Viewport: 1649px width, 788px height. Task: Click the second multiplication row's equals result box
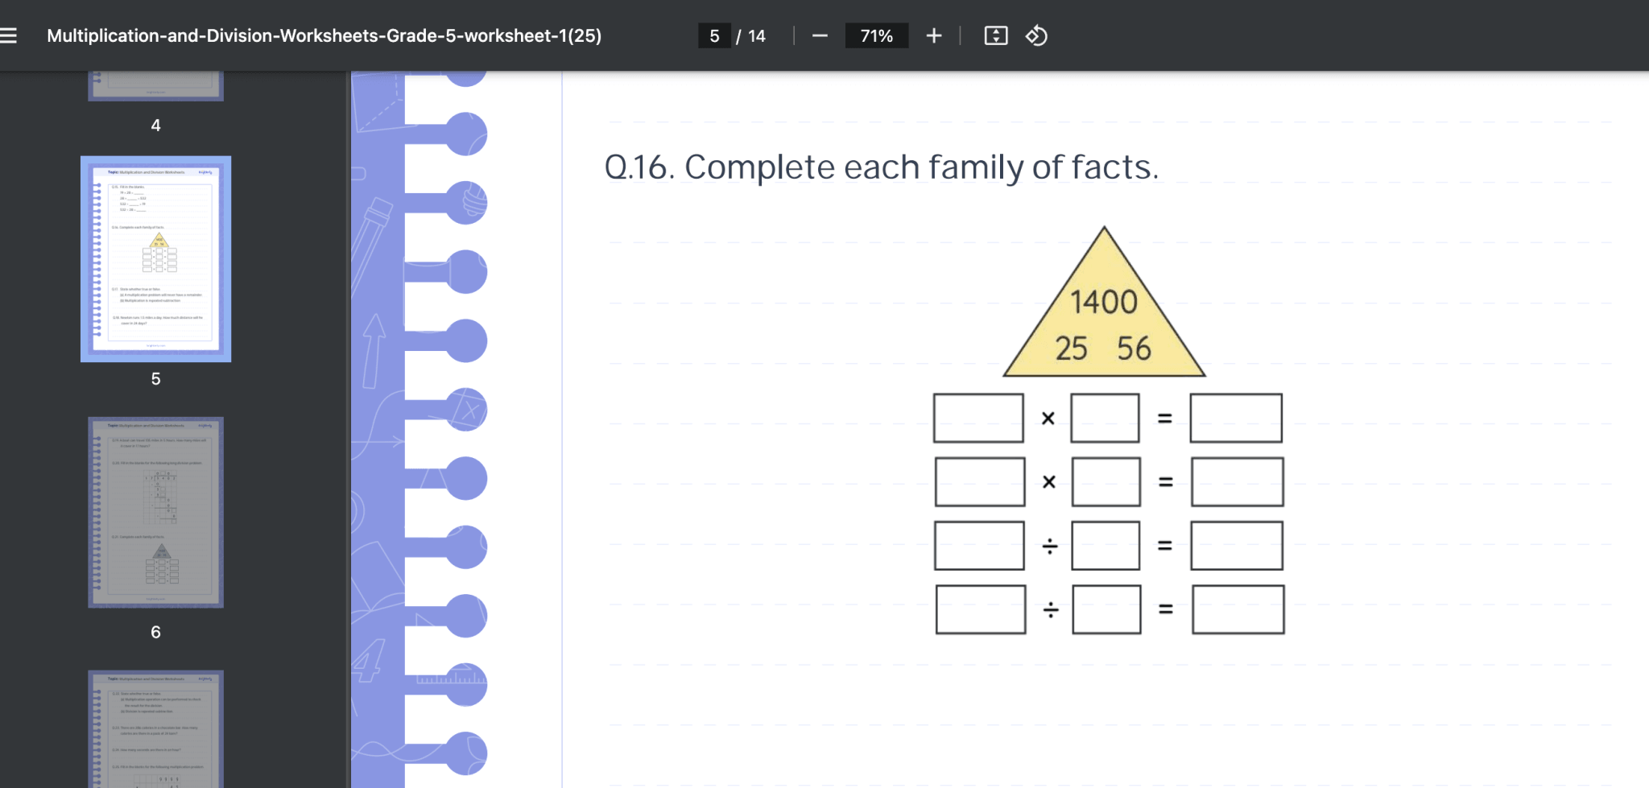click(x=1237, y=481)
